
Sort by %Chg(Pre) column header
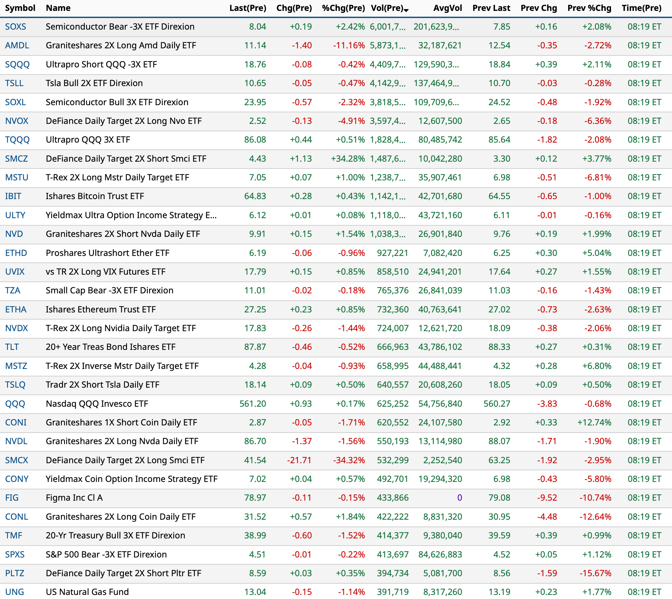tap(343, 8)
